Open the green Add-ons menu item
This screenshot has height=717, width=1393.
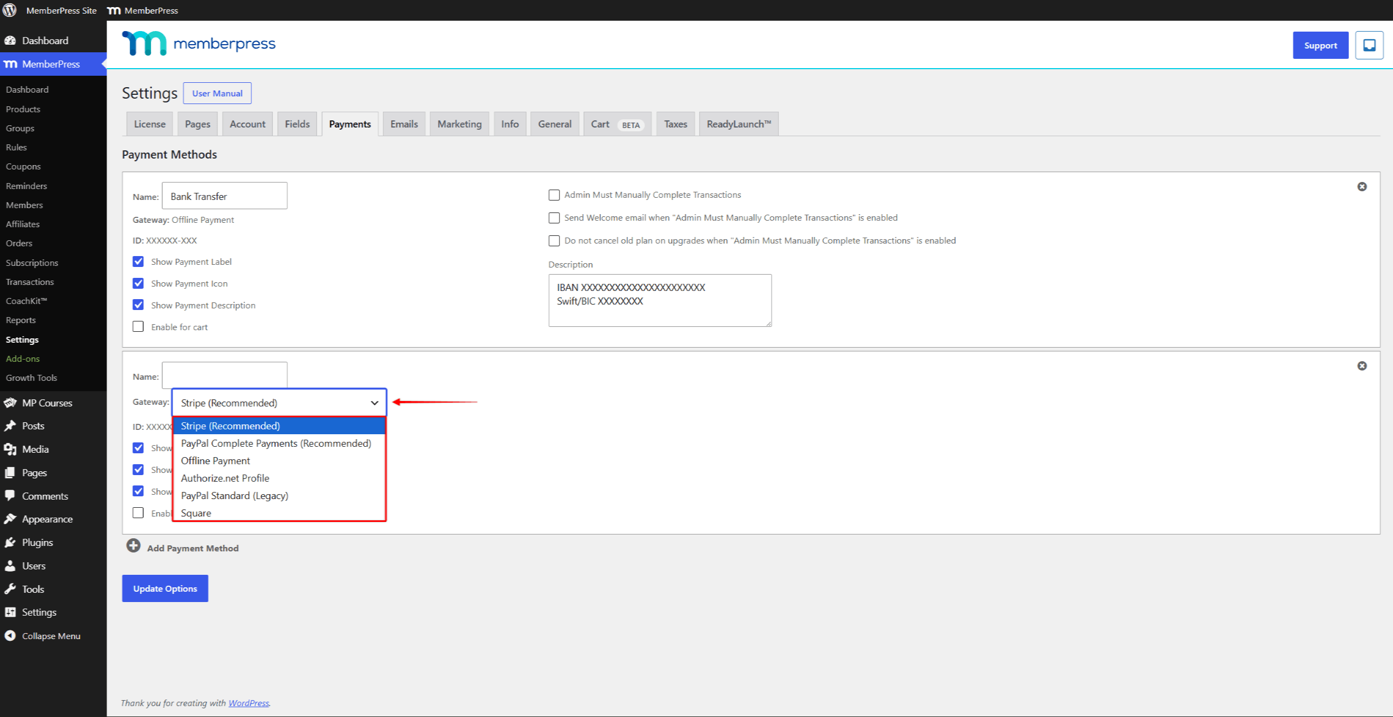pos(22,358)
